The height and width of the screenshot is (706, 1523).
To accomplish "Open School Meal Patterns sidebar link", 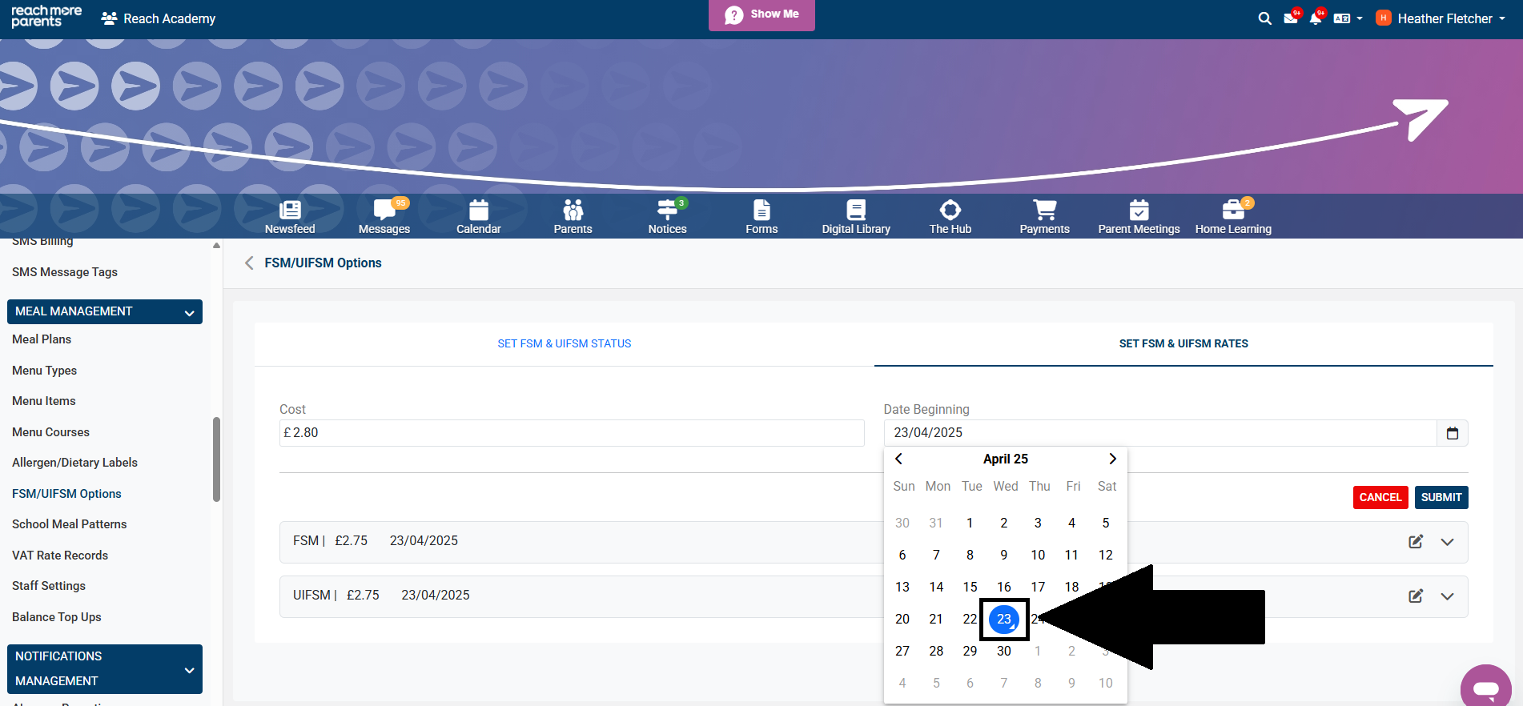I will [x=70, y=524].
